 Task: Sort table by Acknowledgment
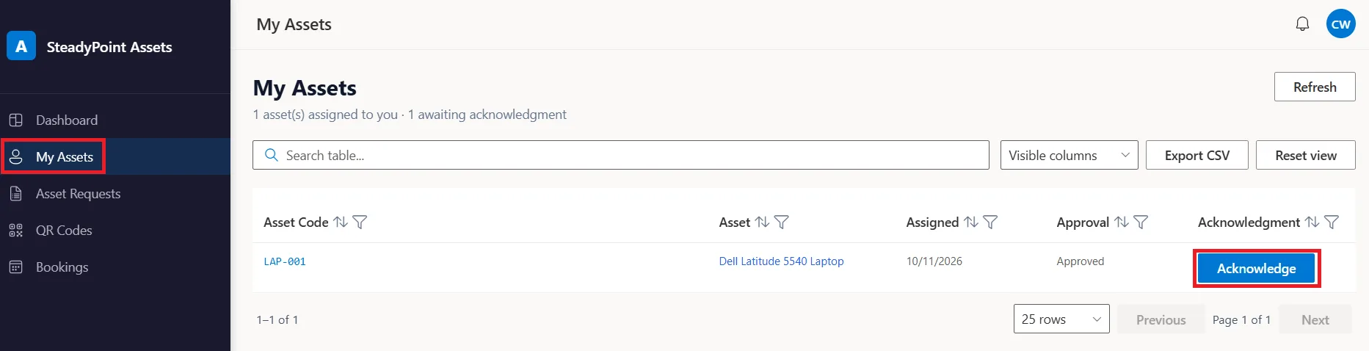[1312, 222]
